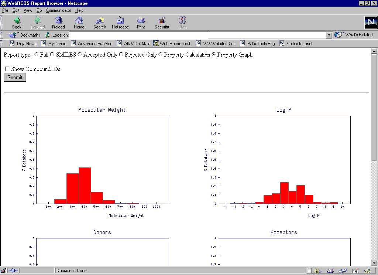Enable Show Compound IDs checkbox
This screenshot has height=275, width=378.
tap(7, 69)
